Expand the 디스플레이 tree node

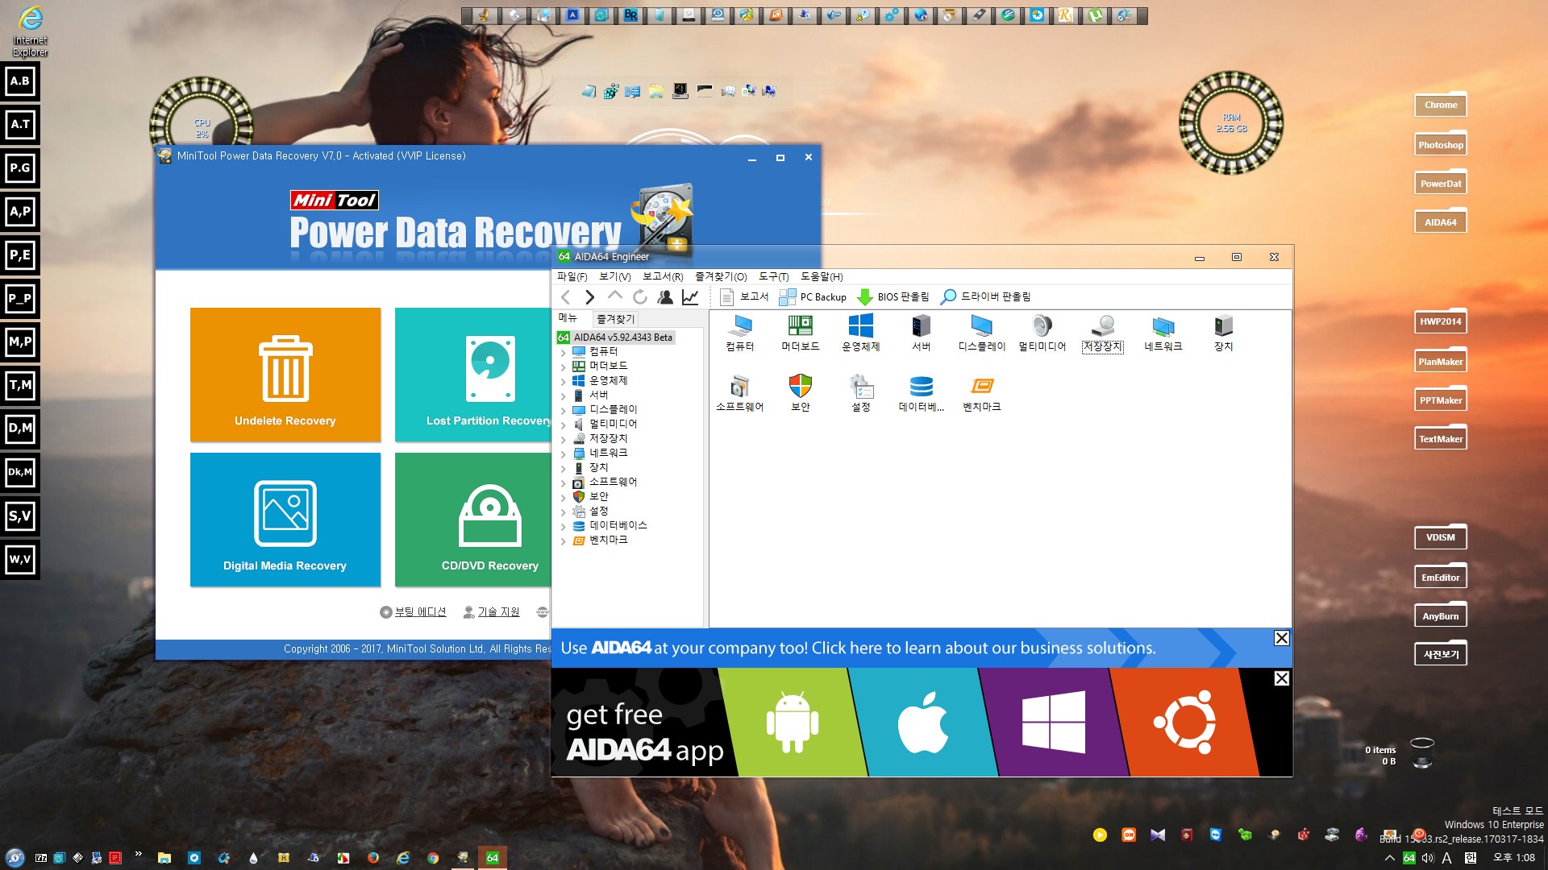pyautogui.click(x=563, y=411)
